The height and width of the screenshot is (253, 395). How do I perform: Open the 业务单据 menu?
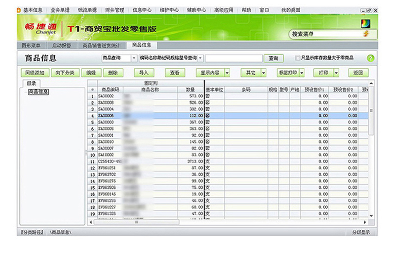tap(60, 11)
